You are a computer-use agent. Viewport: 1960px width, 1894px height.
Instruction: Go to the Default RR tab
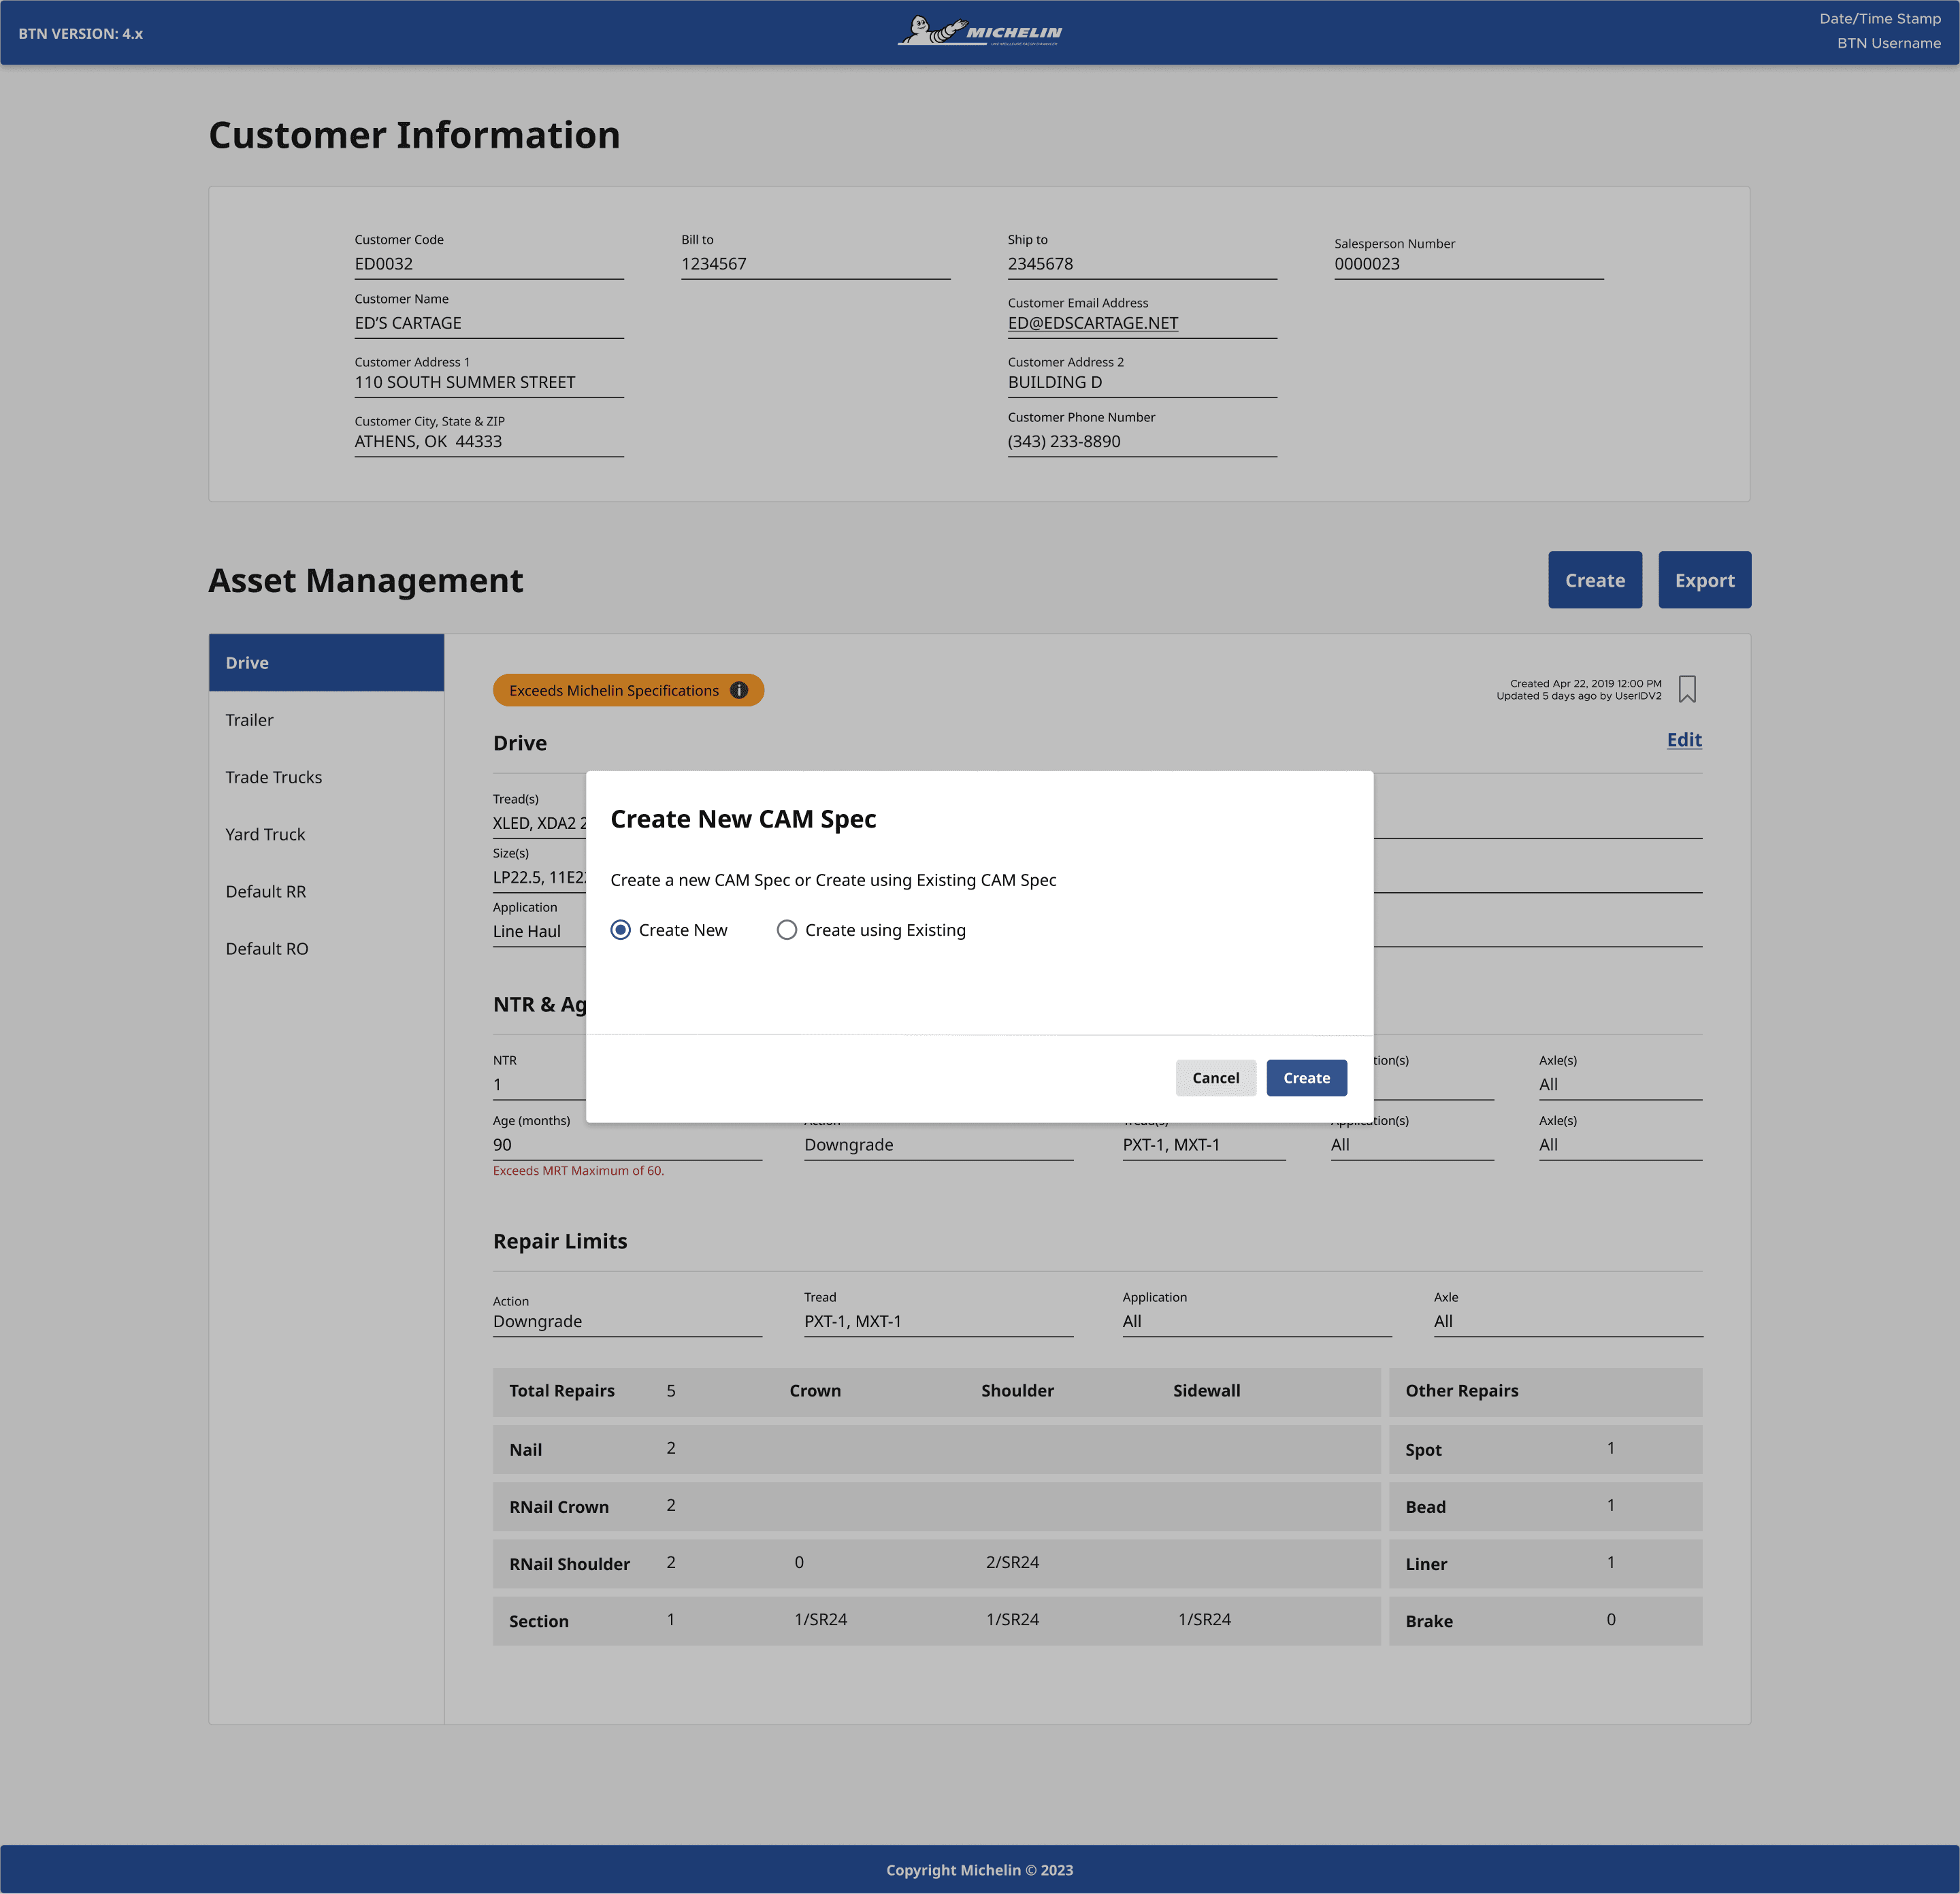tap(326, 891)
